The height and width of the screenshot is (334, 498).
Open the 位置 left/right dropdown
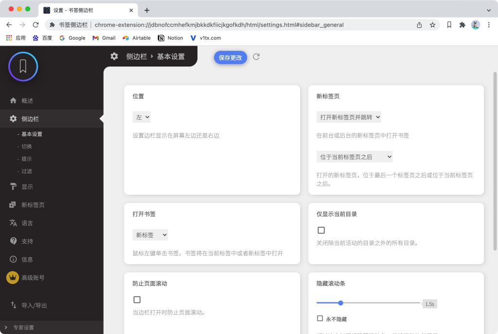click(x=142, y=117)
